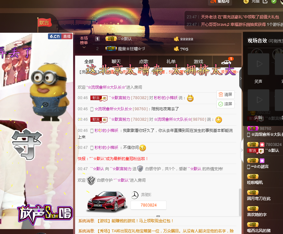The image size is (283, 234).
Task: Click the 开心哥哥brave♫ ticker message
Action: click(242, 25)
